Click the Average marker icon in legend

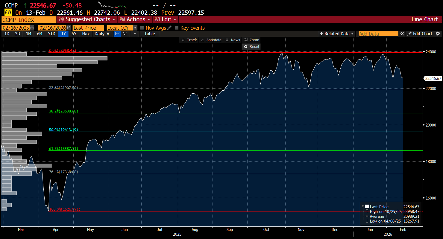click(367, 216)
